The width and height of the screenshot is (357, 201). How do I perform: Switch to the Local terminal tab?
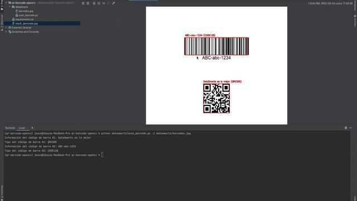coord(23,128)
